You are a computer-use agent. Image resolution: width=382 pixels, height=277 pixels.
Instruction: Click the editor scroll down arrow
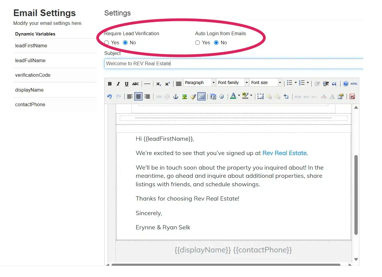pos(356,259)
